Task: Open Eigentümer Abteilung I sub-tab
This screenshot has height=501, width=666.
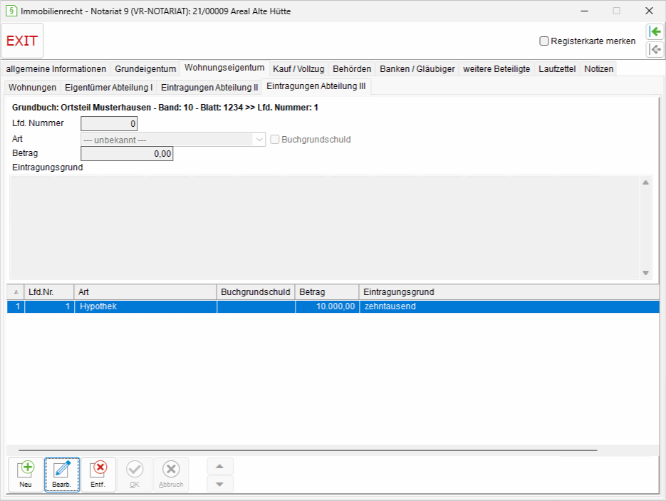Action: coord(109,87)
